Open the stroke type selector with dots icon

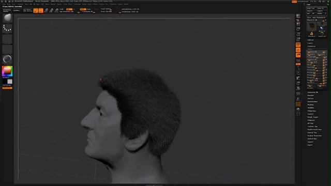pyautogui.click(x=7, y=28)
